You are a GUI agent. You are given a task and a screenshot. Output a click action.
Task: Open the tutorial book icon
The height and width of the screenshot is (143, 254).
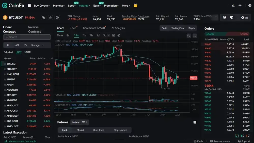225,18
